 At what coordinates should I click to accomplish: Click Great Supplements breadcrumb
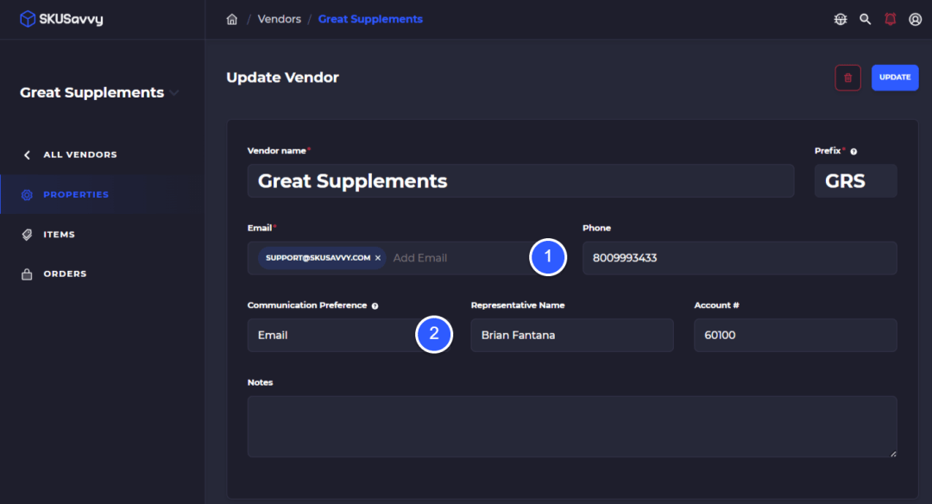(x=370, y=19)
